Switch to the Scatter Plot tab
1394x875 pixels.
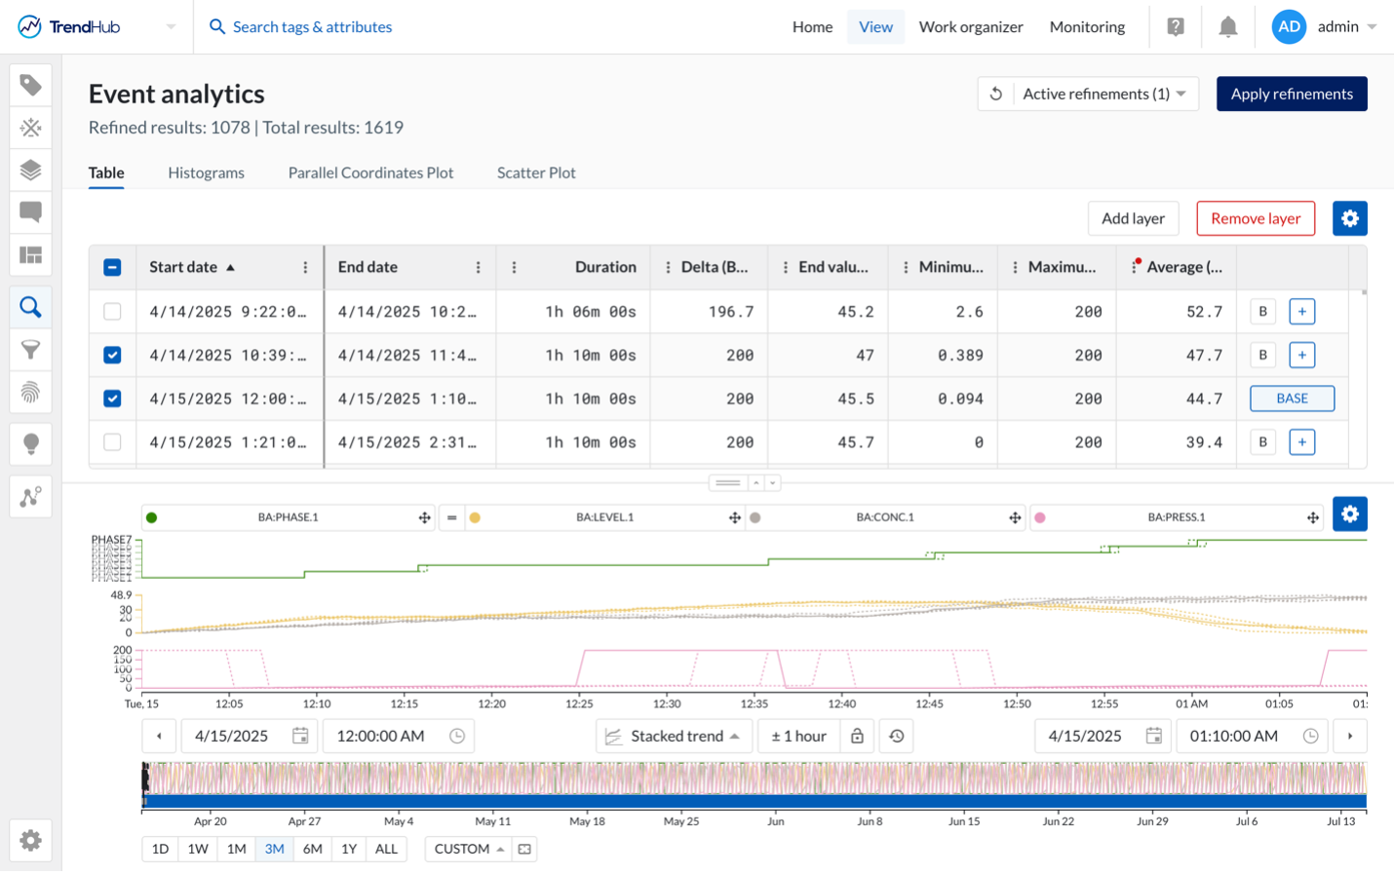tap(536, 172)
